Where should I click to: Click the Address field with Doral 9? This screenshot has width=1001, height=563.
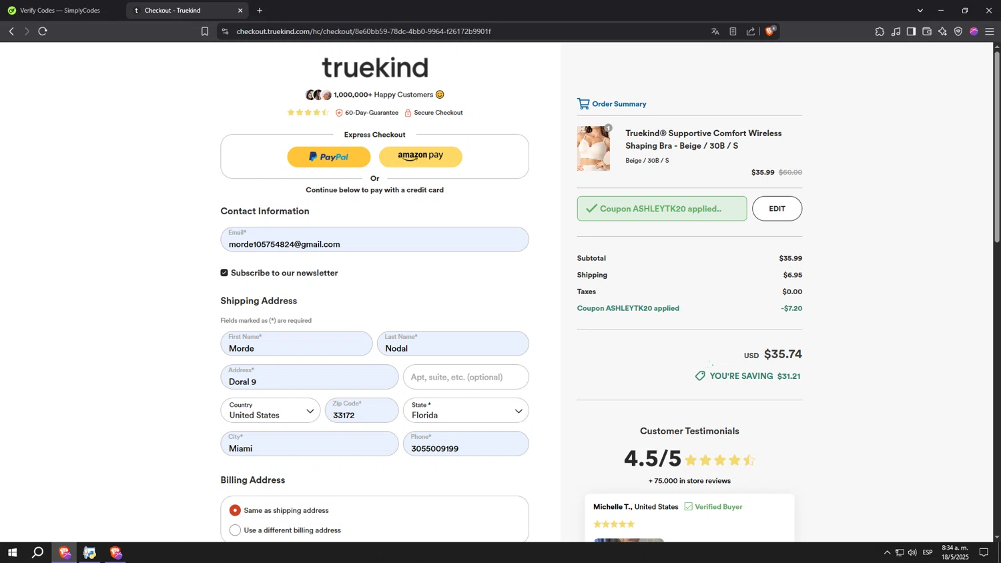pos(310,377)
